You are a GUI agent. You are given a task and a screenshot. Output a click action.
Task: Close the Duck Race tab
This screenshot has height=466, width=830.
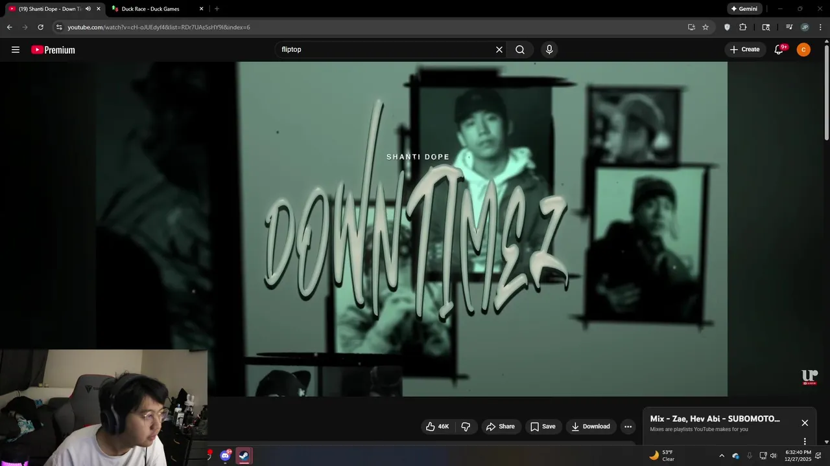[201, 9]
